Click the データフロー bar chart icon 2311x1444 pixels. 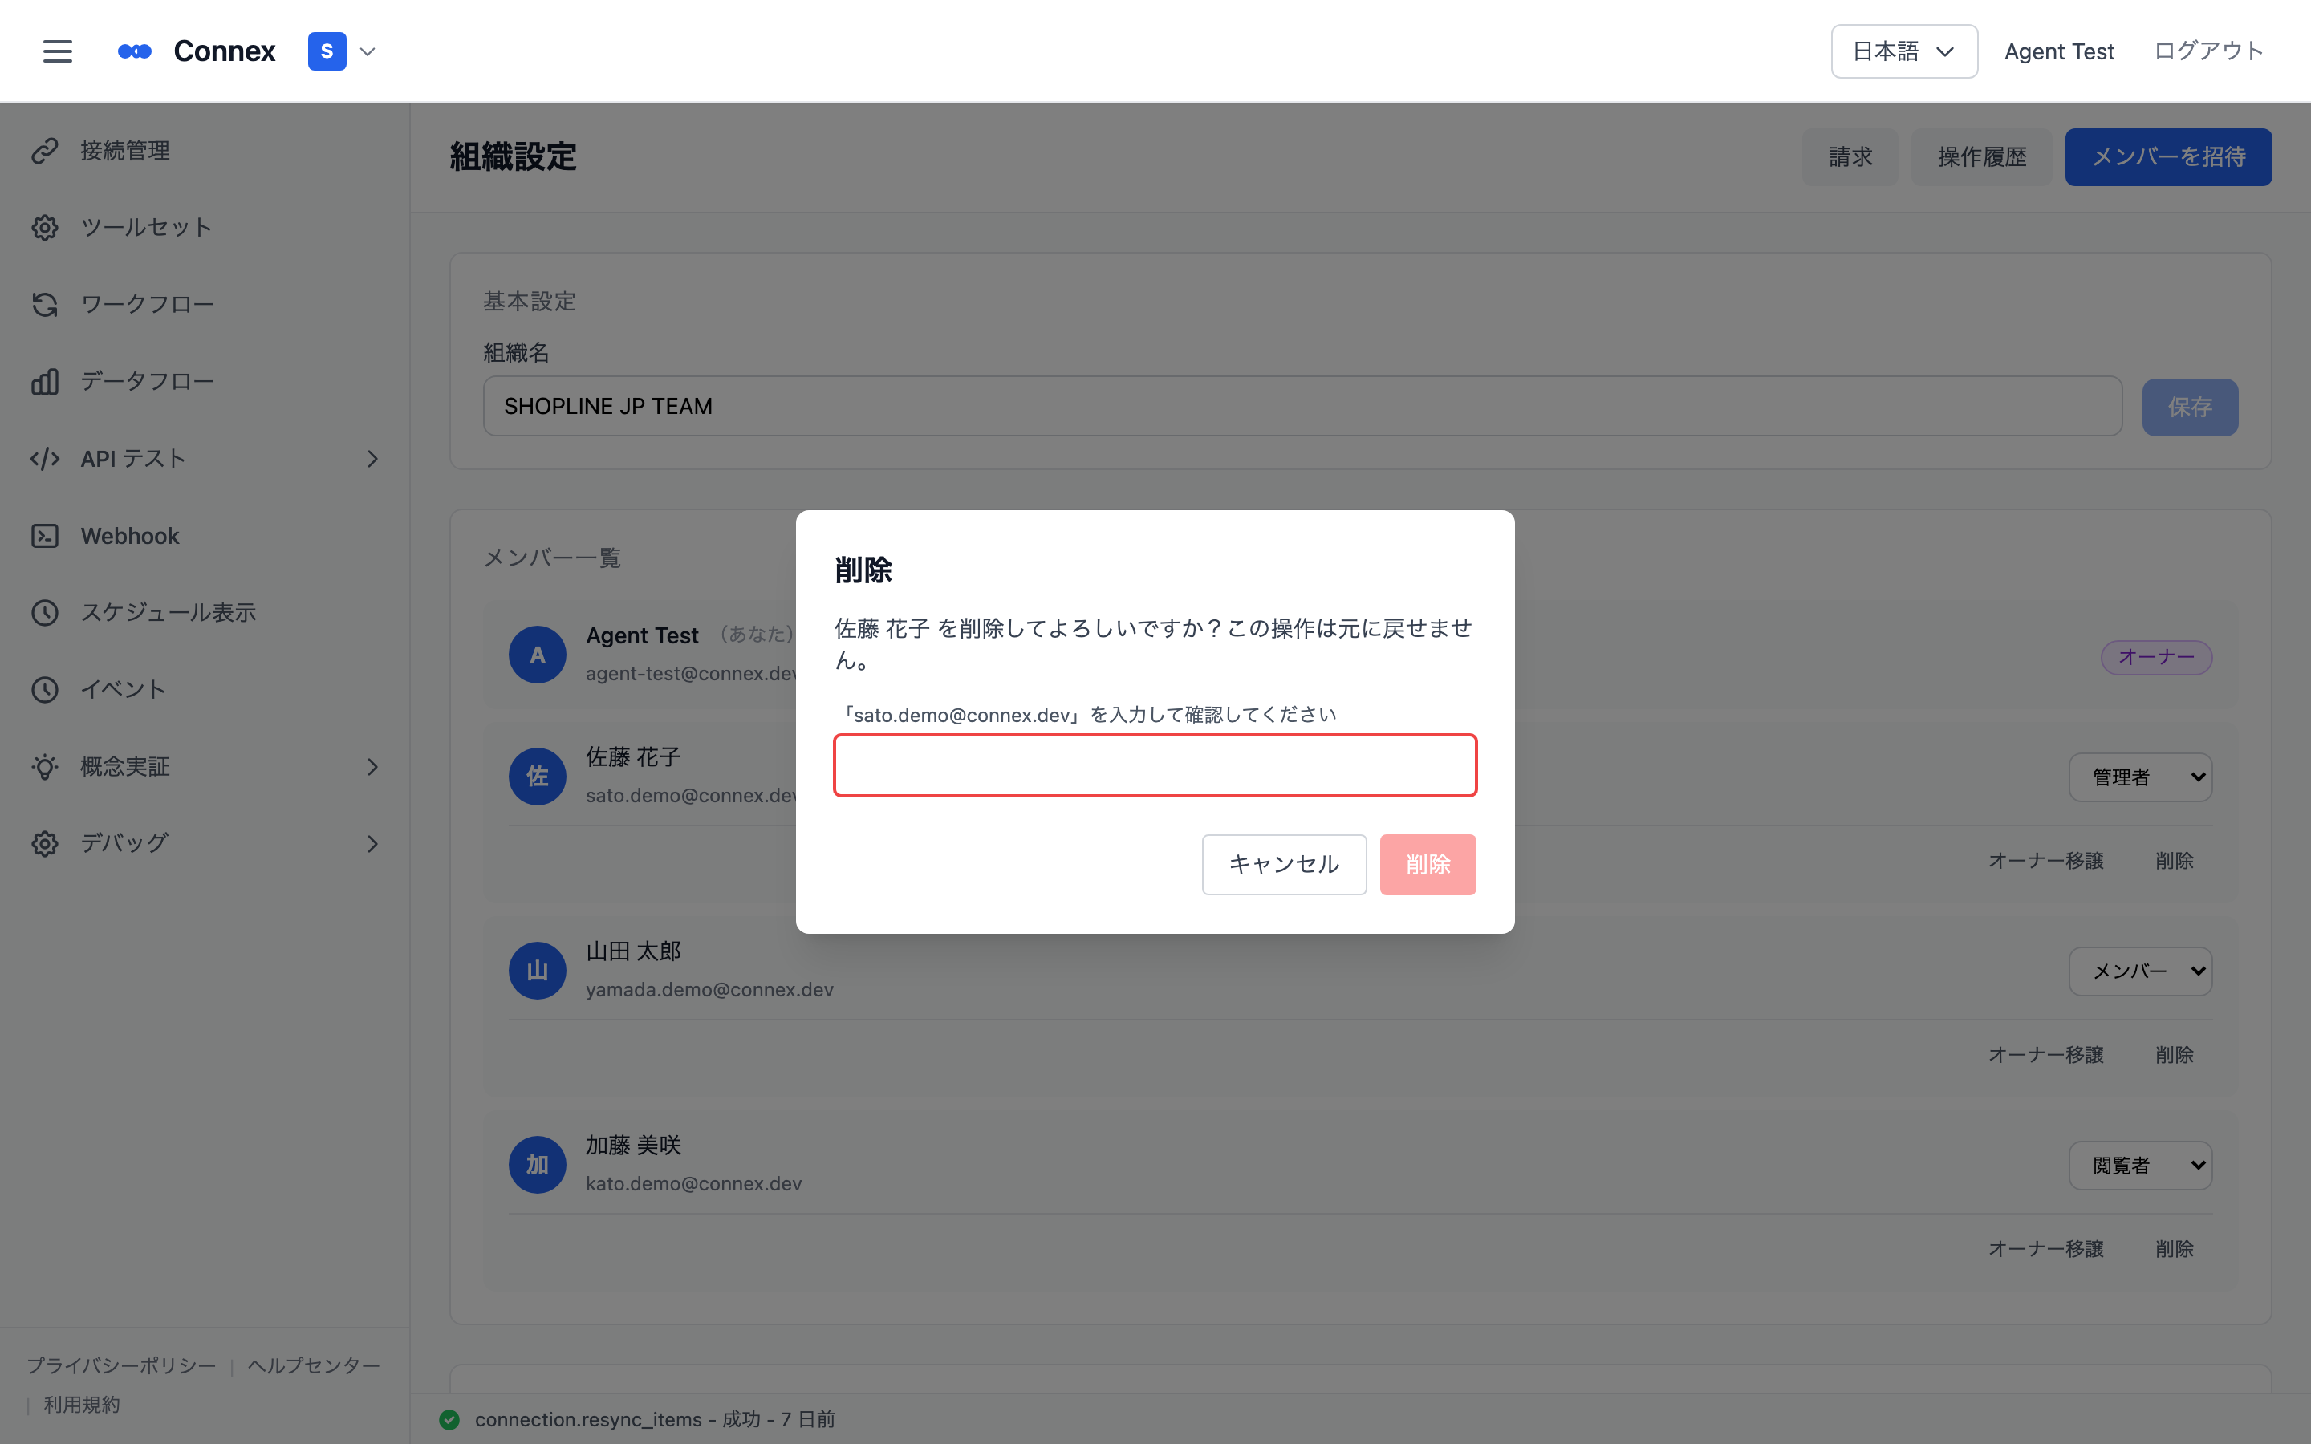(45, 382)
